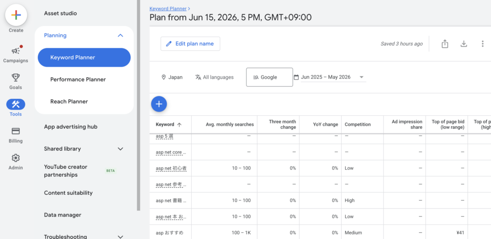Click the pencil icon in Edit plan name
The height and width of the screenshot is (239, 491).
point(169,44)
